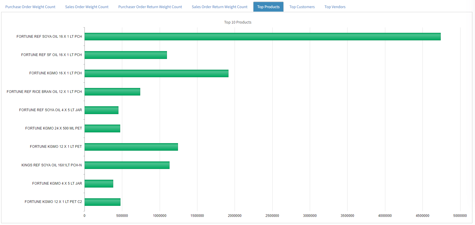This screenshot has height=225, width=475.
Task: Switch to the Top Customers tab
Action: tap(302, 7)
